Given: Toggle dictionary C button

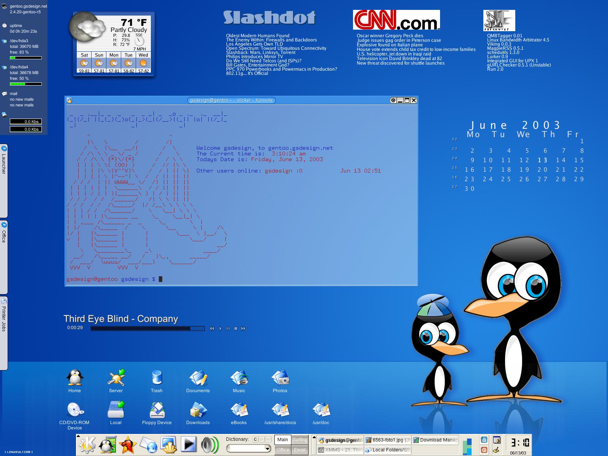Looking at the screenshot, I should 255,439.
